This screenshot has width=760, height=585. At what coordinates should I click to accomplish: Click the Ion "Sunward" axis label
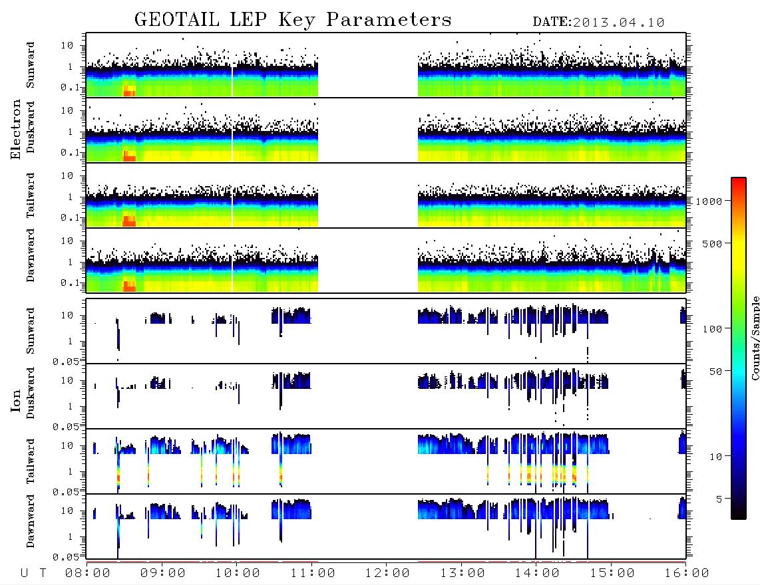[x=31, y=331]
